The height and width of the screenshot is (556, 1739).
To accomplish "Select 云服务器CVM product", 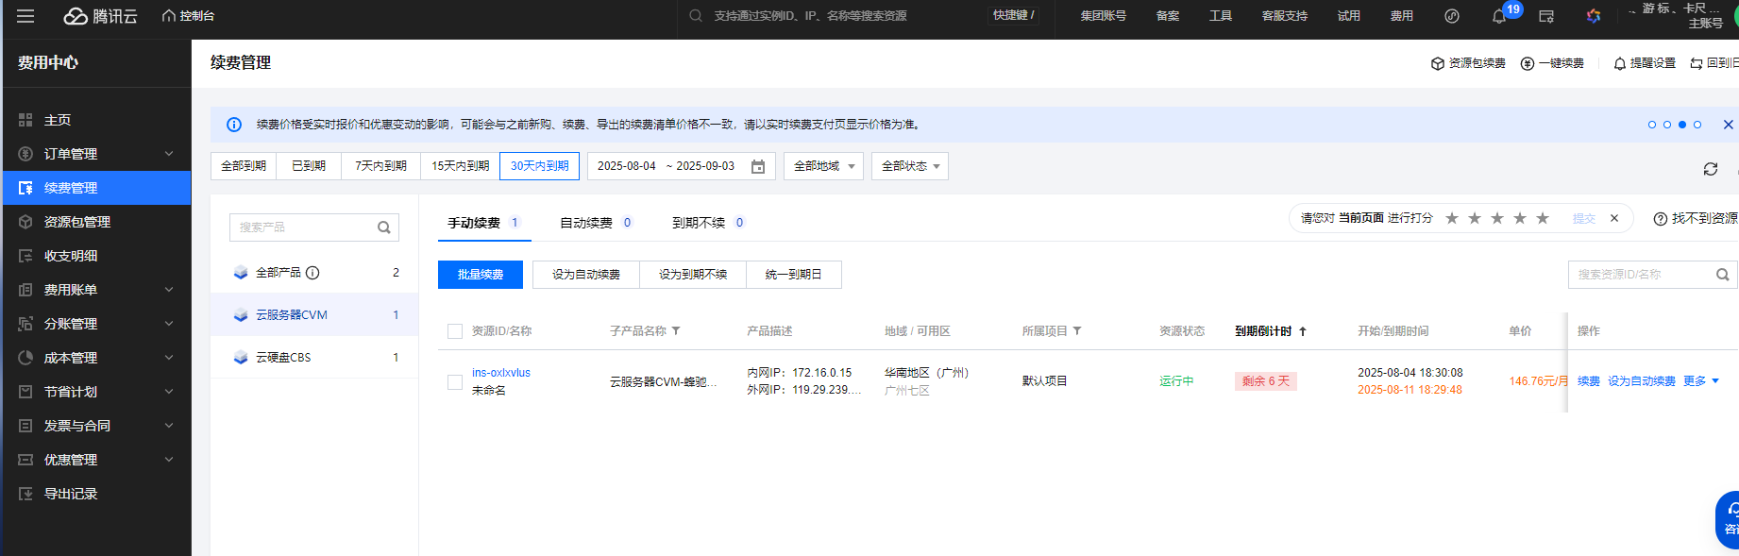I will coord(314,315).
